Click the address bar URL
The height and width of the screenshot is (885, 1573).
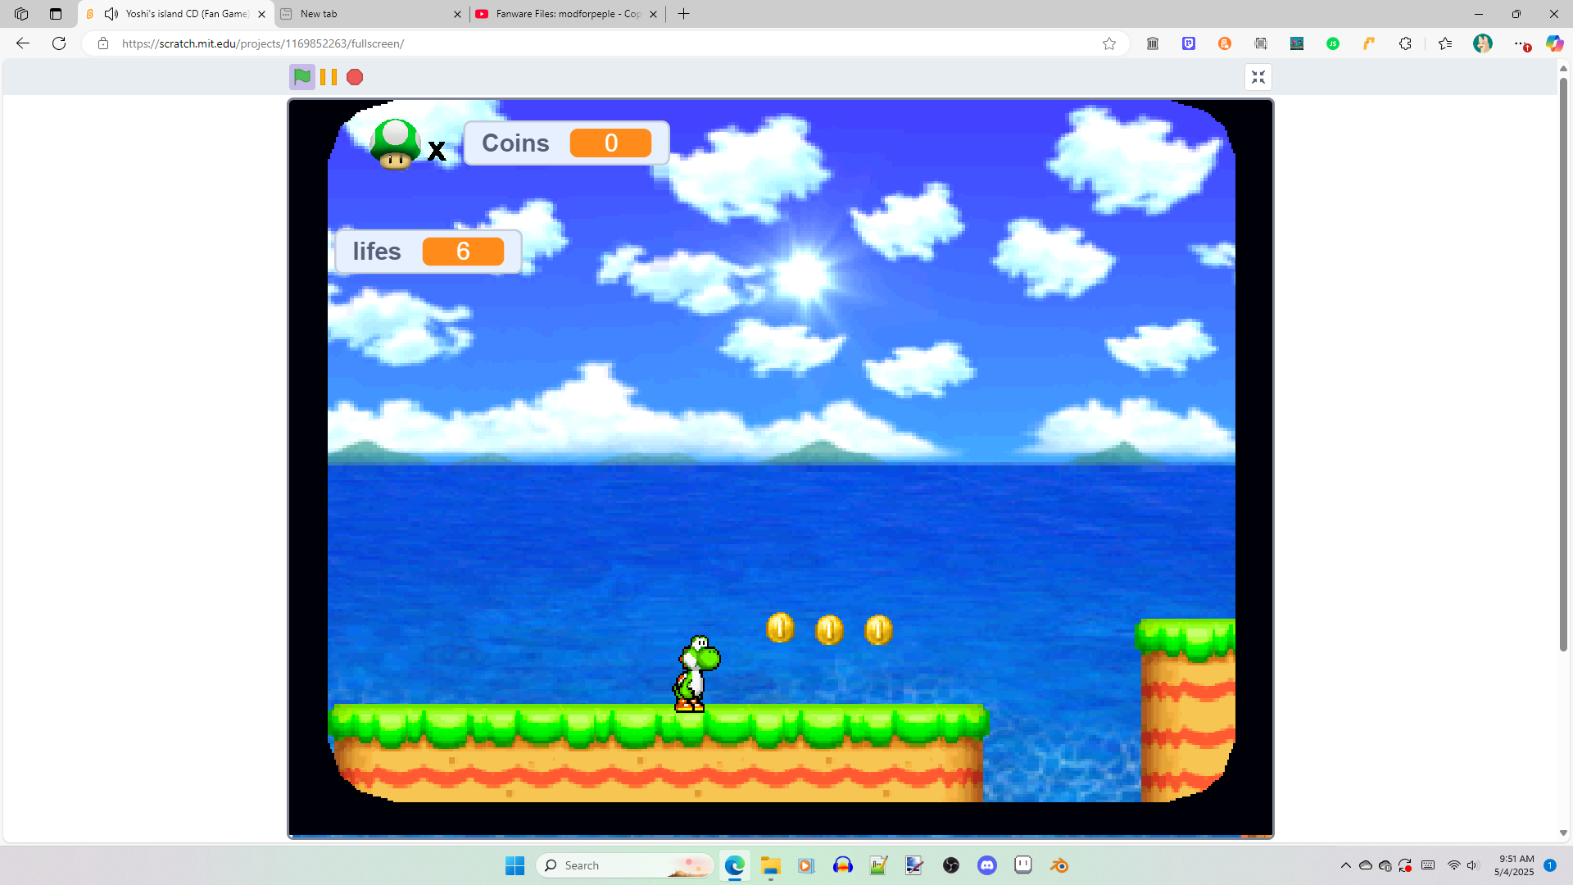click(x=263, y=43)
